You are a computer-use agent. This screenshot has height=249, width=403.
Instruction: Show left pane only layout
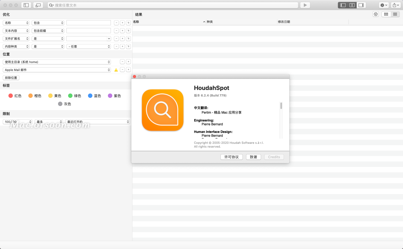point(343,5)
